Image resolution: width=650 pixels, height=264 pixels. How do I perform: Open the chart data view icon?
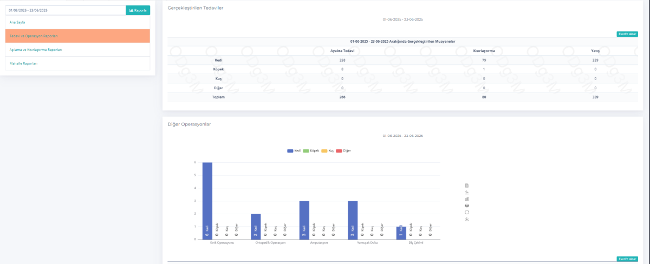(467, 186)
